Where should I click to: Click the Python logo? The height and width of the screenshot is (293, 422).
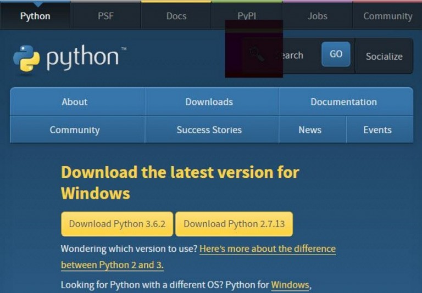click(66, 58)
